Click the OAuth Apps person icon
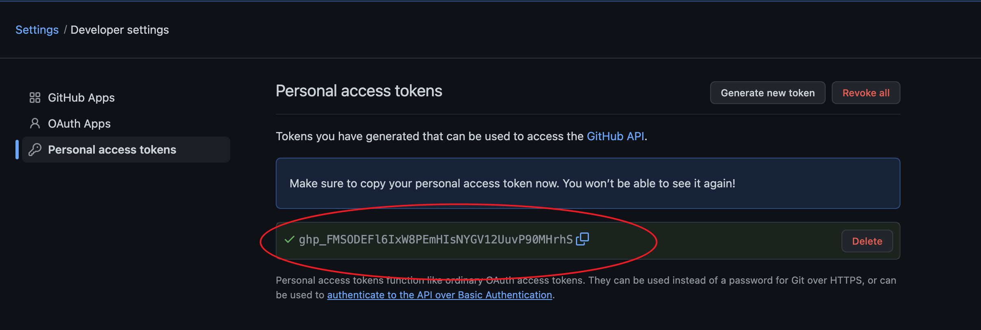The width and height of the screenshot is (981, 330). click(35, 124)
